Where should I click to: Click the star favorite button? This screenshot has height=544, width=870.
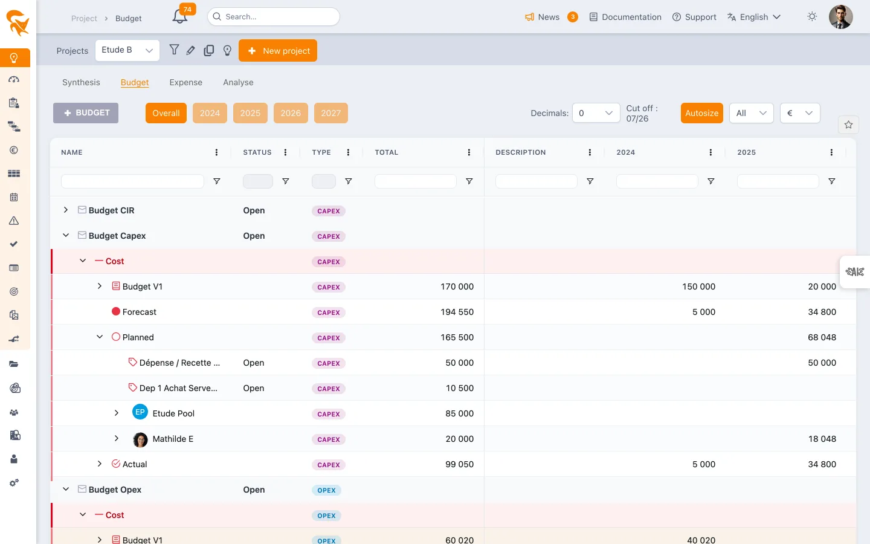848,125
